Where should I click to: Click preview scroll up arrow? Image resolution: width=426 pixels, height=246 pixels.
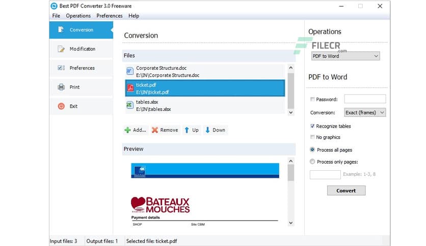point(290,161)
